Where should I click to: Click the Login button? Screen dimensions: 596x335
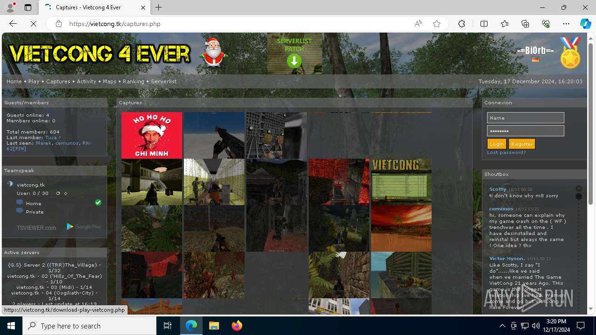coord(496,144)
